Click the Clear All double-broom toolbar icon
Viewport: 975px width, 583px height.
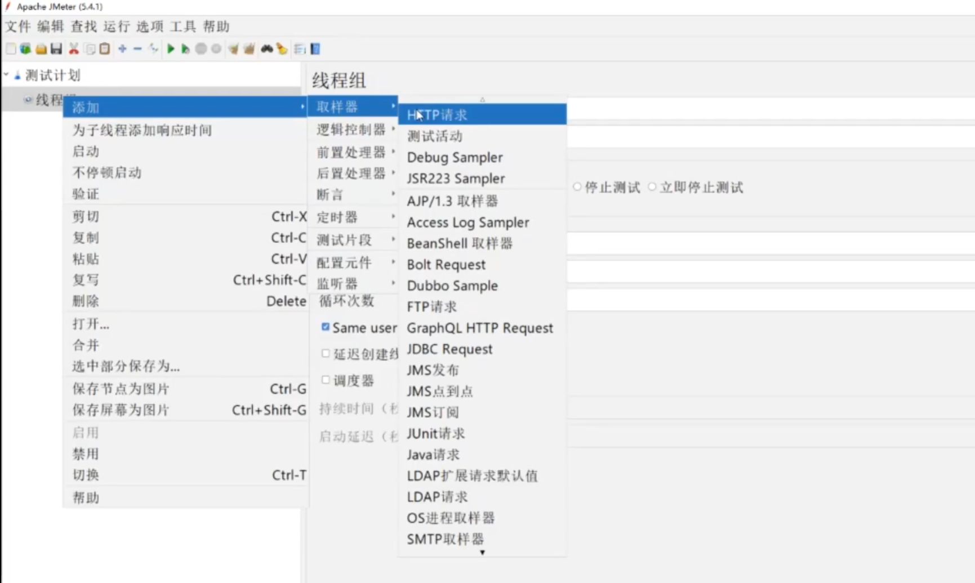point(249,49)
